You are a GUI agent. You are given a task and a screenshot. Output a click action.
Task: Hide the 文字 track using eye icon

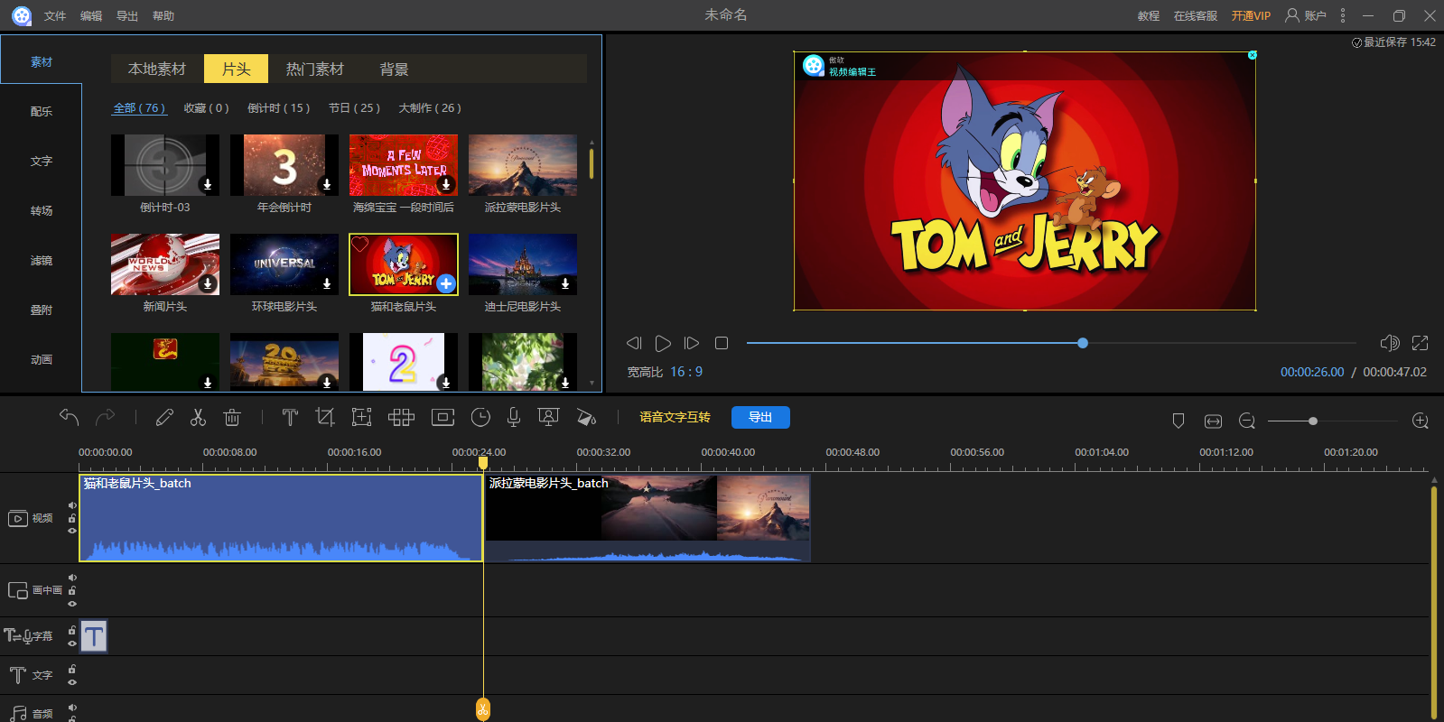tap(72, 682)
